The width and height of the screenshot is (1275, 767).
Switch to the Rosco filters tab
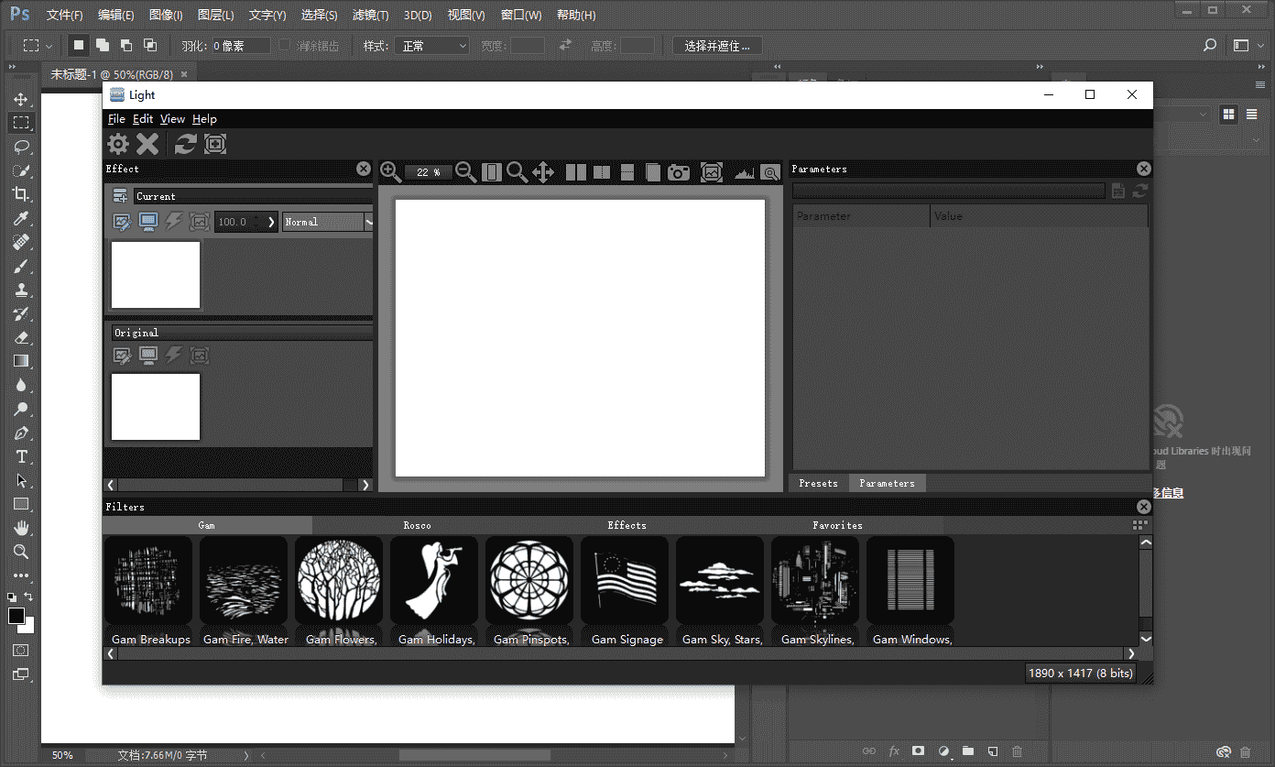tap(417, 525)
